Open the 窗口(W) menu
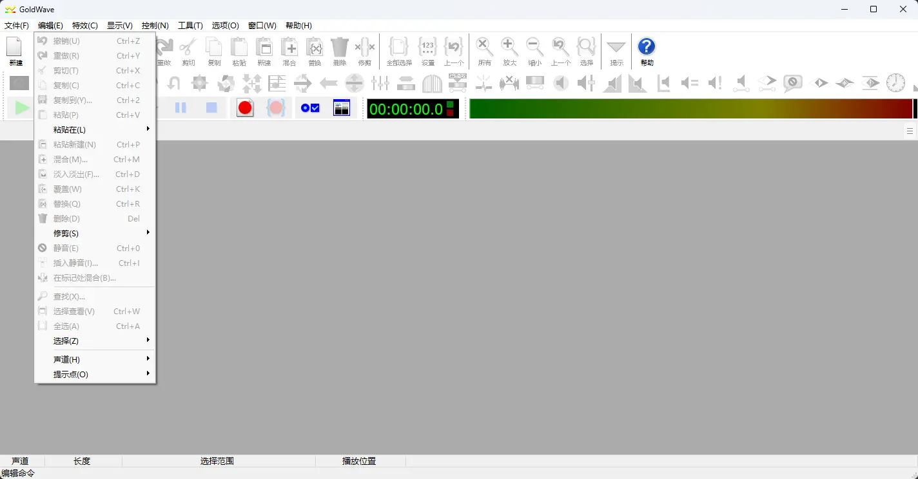The image size is (918, 479). [x=262, y=26]
